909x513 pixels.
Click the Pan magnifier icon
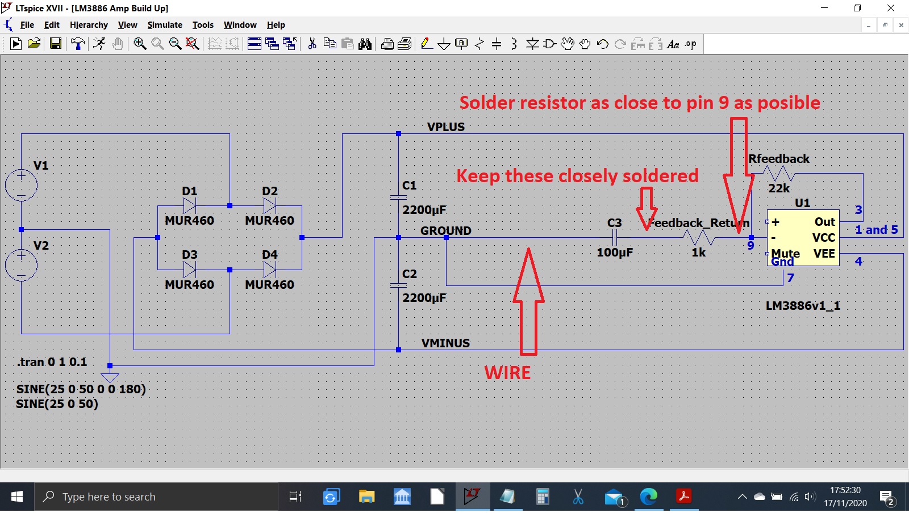157,44
